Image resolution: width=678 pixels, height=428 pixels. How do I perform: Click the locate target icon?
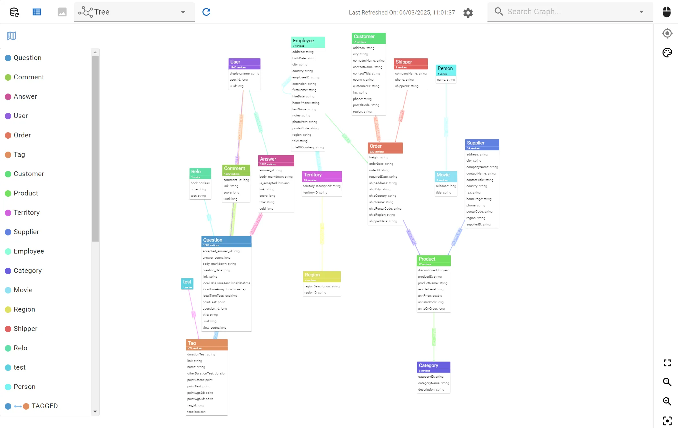(x=667, y=33)
